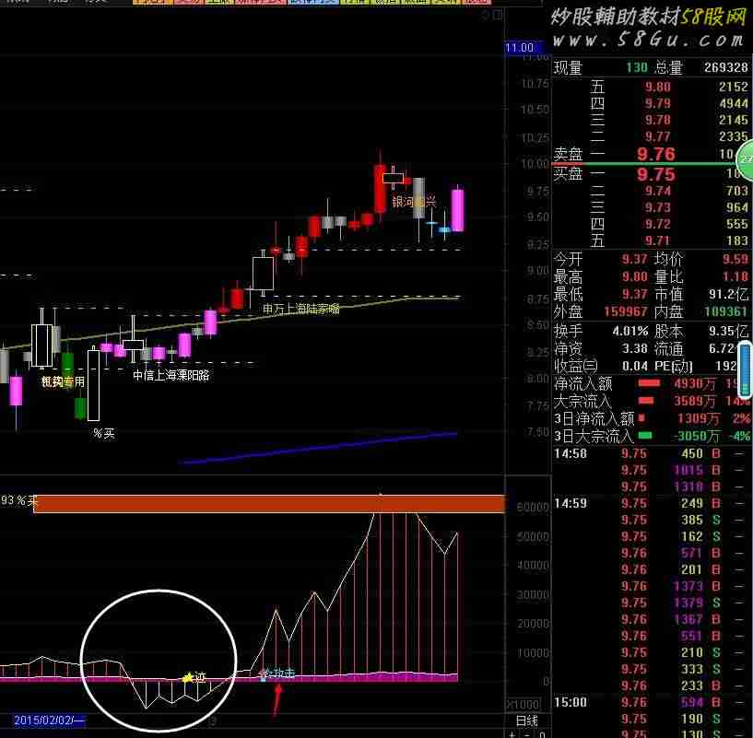This screenshot has width=753, height=738.
Task: Click the 均价 value 9.59
Action: coord(735,259)
